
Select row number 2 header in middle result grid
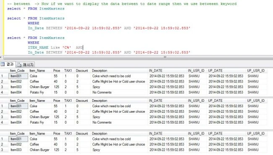click(4, 111)
